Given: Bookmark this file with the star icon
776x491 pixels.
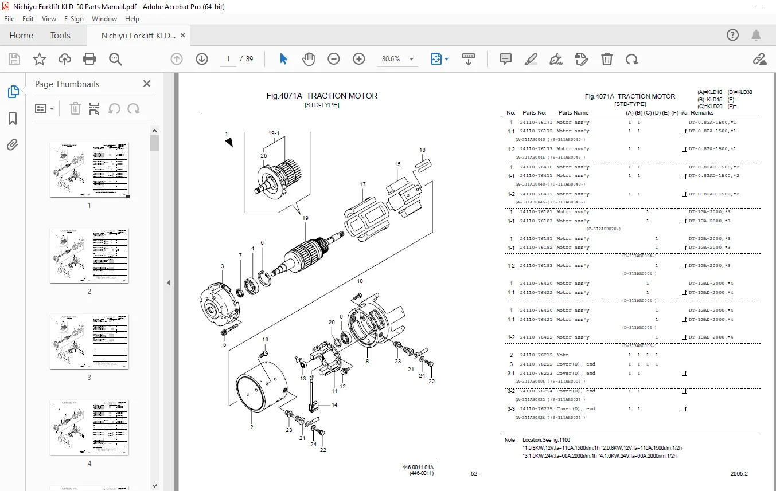Looking at the screenshot, I should point(40,59).
